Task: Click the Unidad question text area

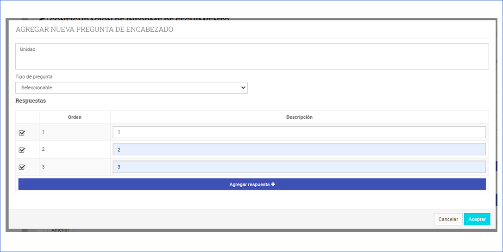Action: point(252,56)
